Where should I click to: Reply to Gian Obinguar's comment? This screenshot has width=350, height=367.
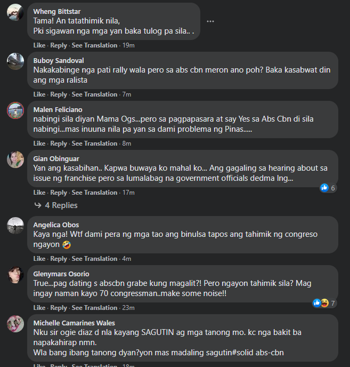(59, 193)
